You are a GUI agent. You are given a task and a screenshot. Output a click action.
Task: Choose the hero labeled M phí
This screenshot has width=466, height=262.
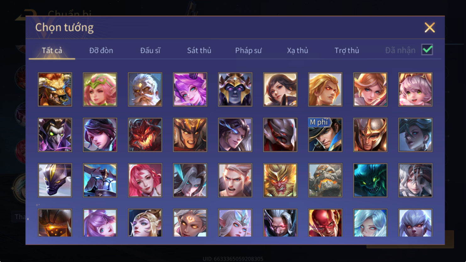pos(325,135)
